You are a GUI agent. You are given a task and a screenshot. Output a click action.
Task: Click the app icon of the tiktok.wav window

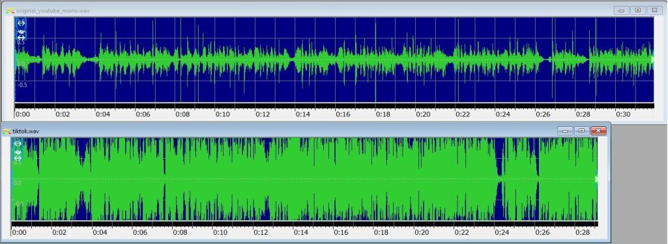pos(7,131)
